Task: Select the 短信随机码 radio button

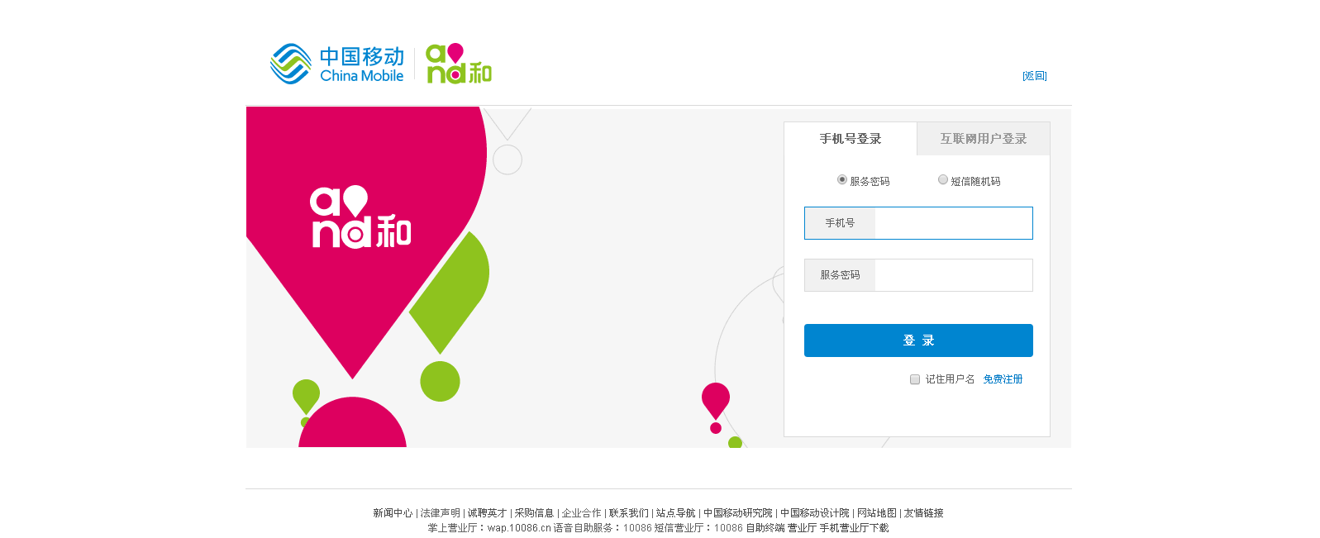Action: (943, 180)
